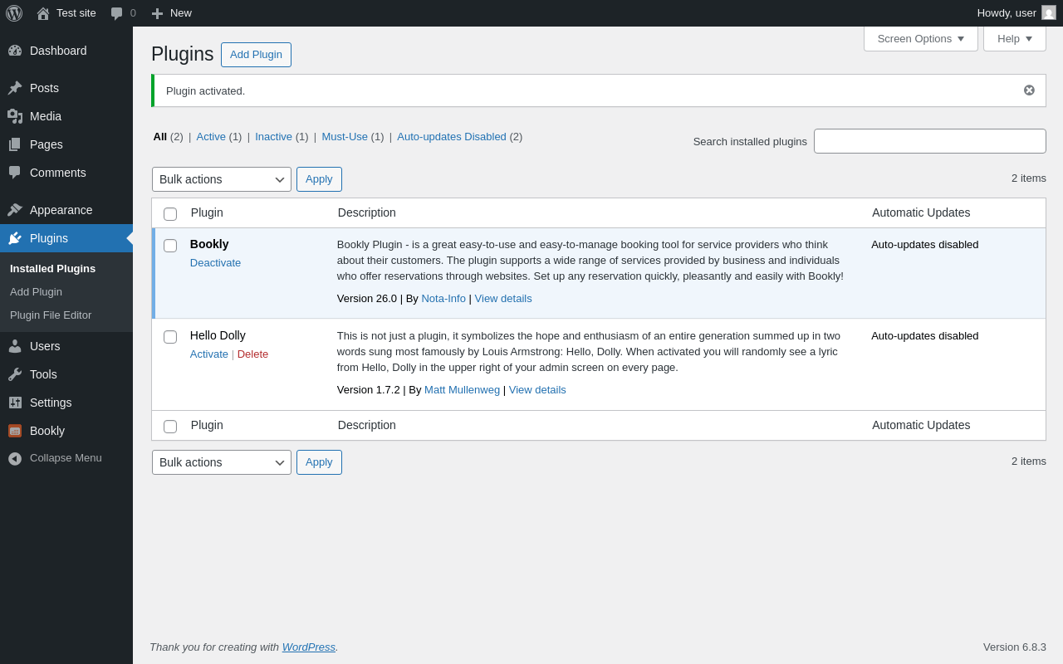Click the Posts pushpin icon

pyautogui.click(x=15, y=88)
